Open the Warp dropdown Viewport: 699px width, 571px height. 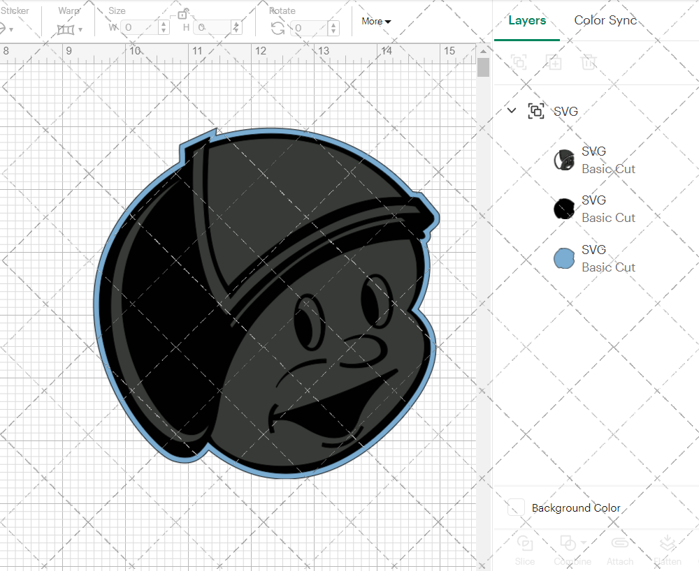pyautogui.click(x=70, y=29)
